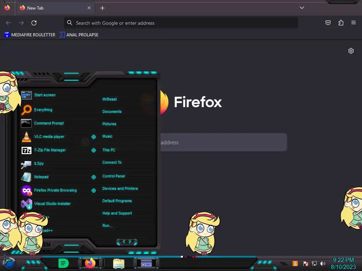Click the Start orb button

[9, 263]
